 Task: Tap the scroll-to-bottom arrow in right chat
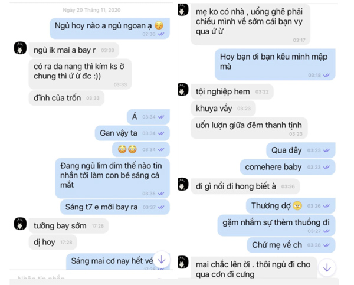(x=327, y=268)
